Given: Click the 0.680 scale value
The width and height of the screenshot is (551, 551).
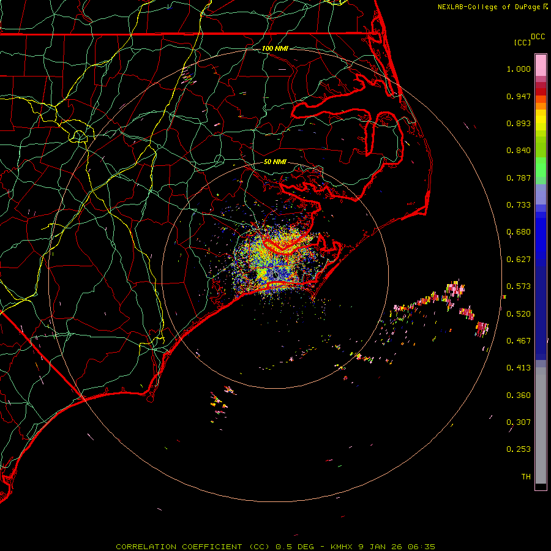Looking at the screenshot, I should 519,232.
